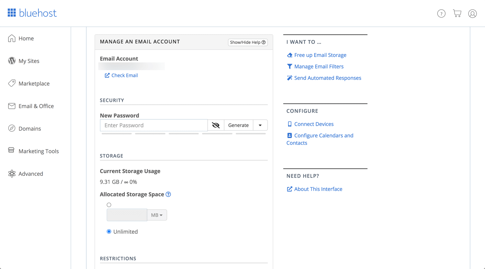The image size is (485, 269).
Task: Select the custom storage size radio button
Action: (x=109, y=205)
